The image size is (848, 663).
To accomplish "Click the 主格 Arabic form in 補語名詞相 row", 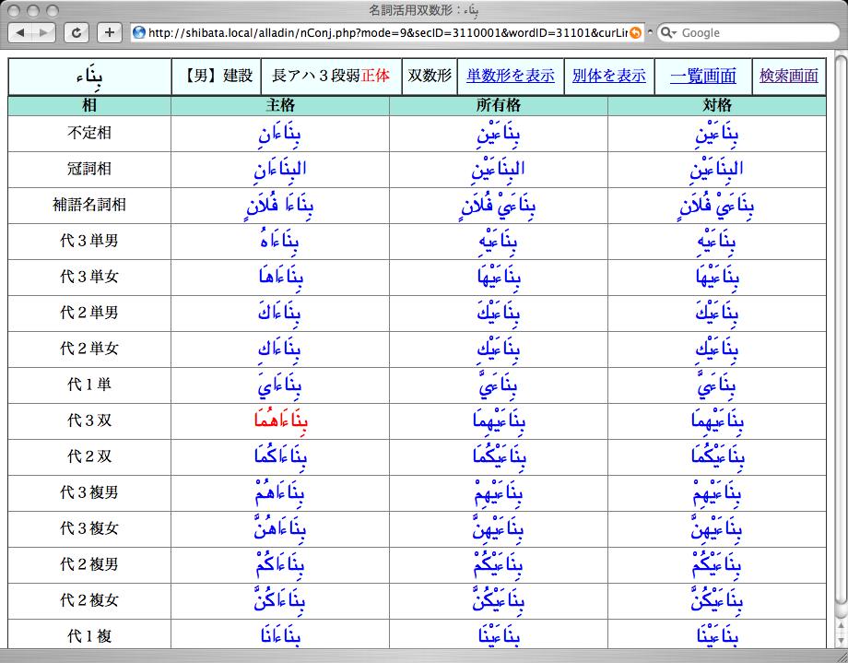I will (x=279, y=207).
